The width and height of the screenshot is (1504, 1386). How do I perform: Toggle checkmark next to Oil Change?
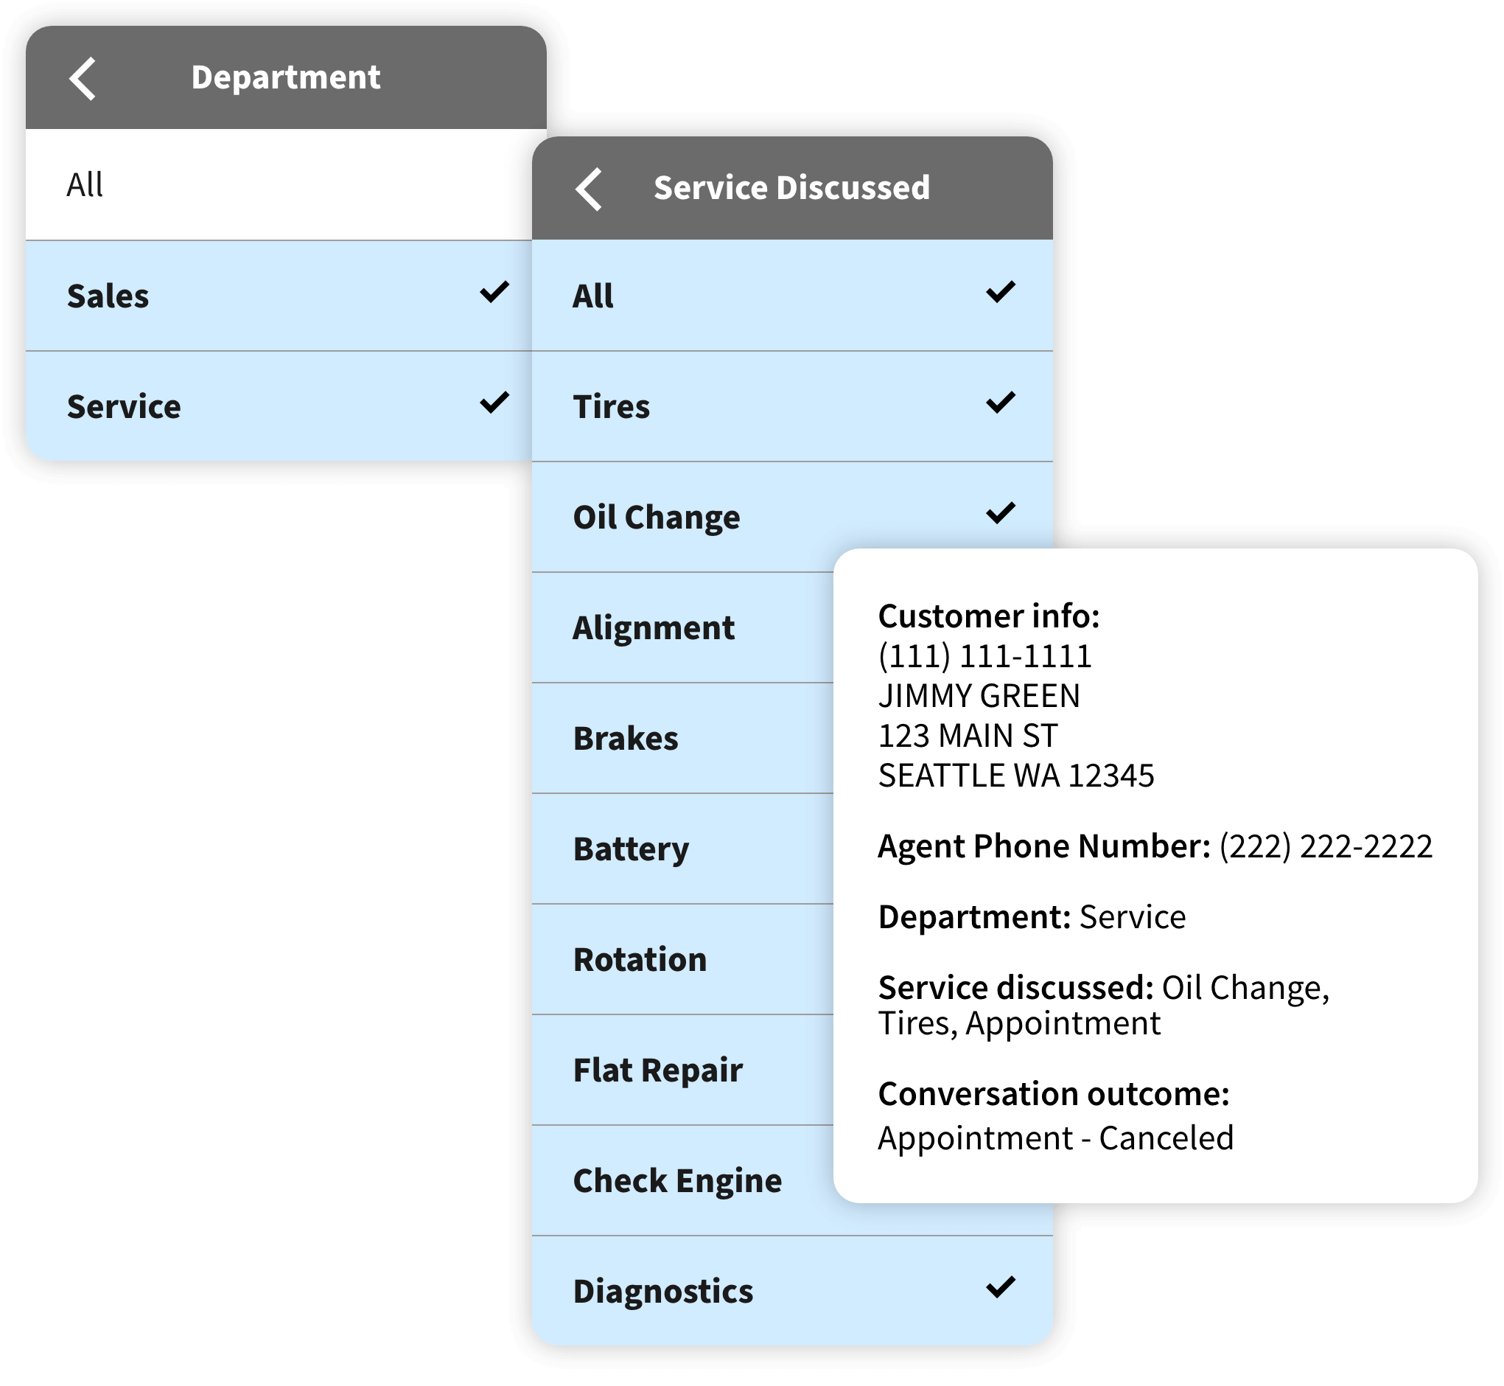(x=1000, y=513)
